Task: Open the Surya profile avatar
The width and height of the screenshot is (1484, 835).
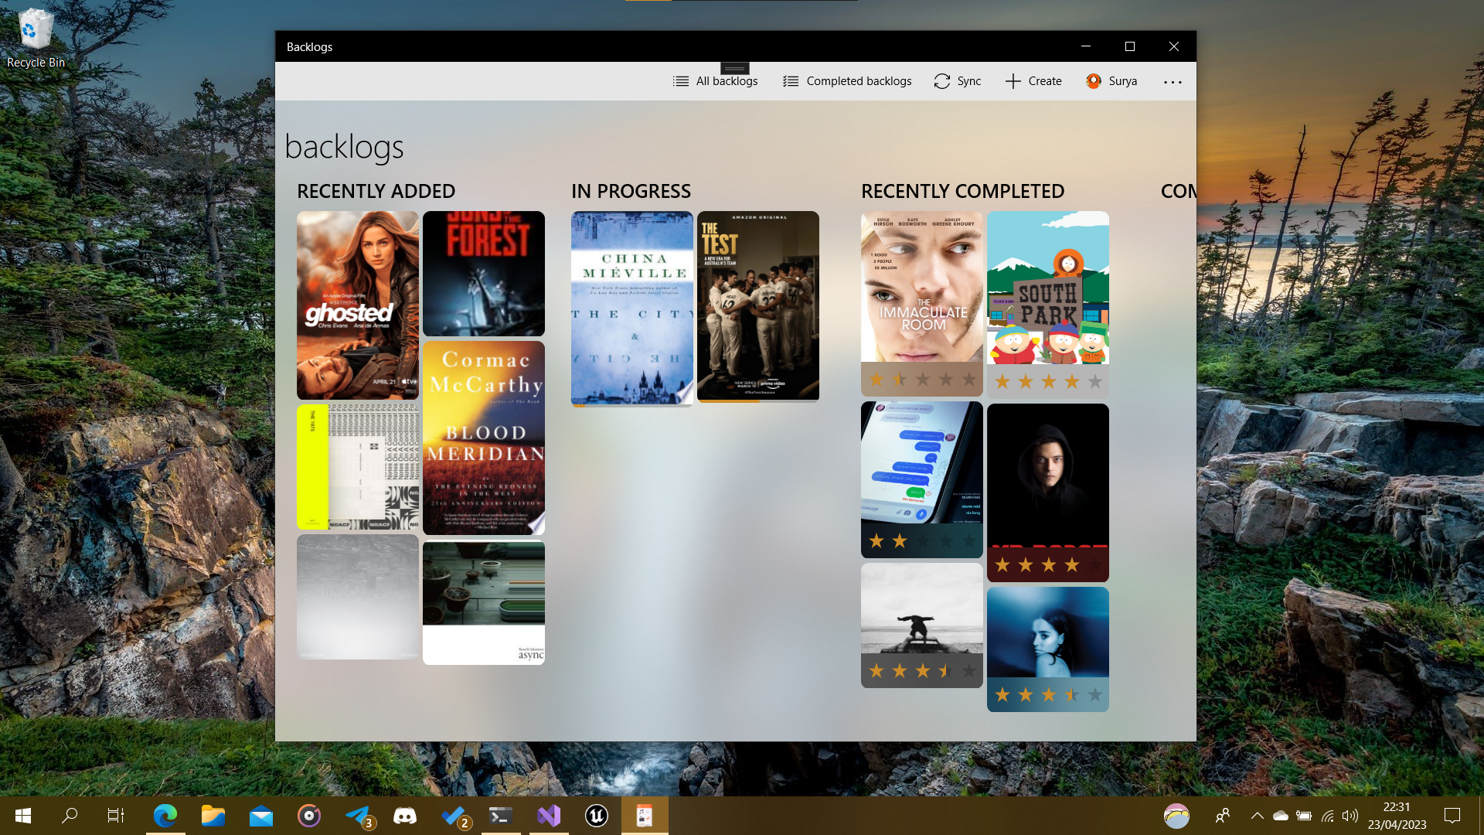Action: point(1093,81)
